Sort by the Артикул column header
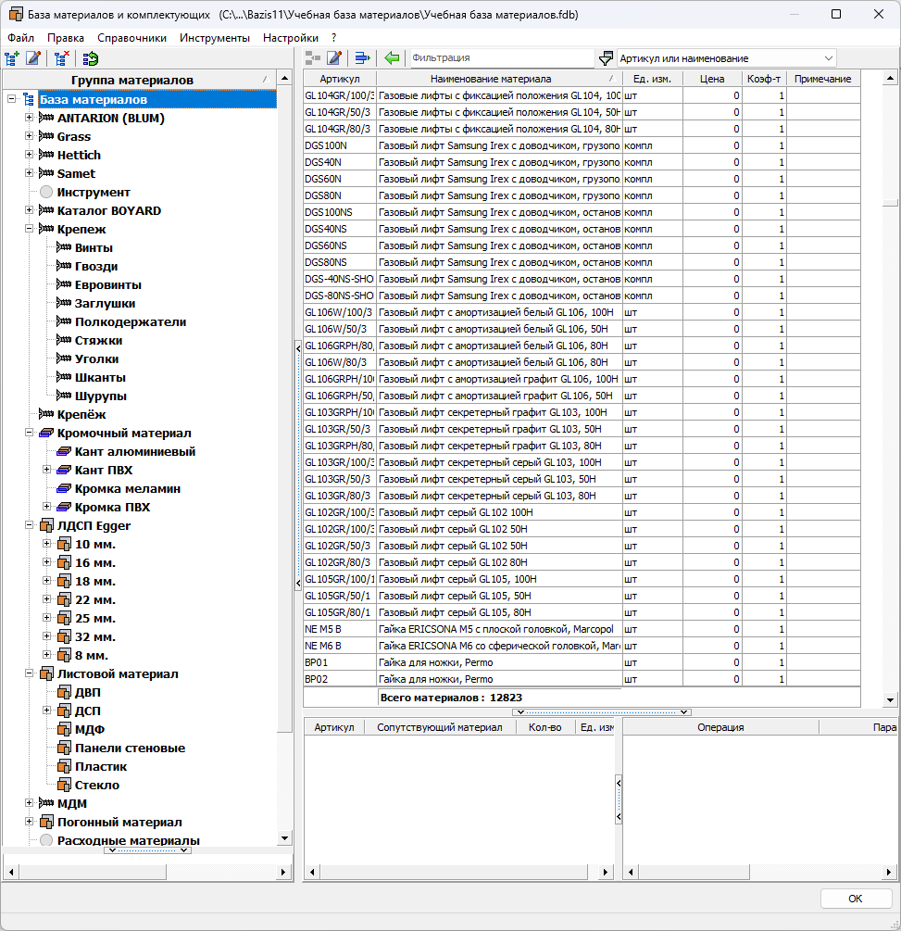This screenshot has height=931, width=901. click(x=339, y=79)
